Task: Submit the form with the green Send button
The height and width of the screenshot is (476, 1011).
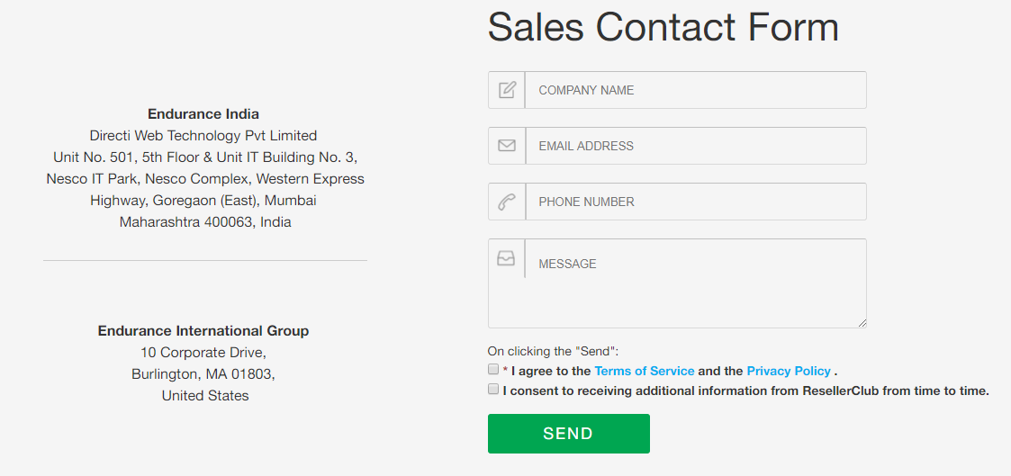Action: tap(569, 434)
